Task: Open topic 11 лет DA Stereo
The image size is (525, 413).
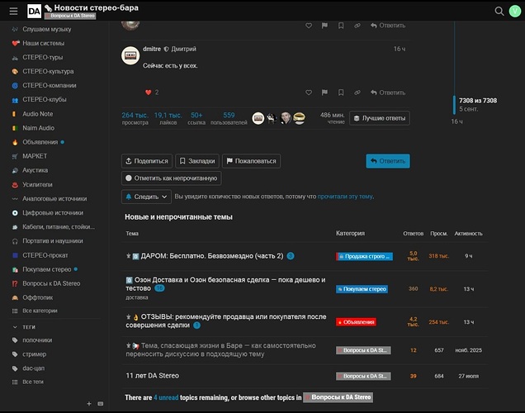Action: (153, 376)
